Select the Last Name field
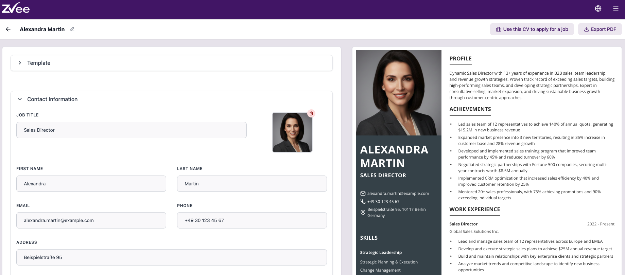Image resolution: width=625 pixels, height=275 pixels. tap(251, 184)
